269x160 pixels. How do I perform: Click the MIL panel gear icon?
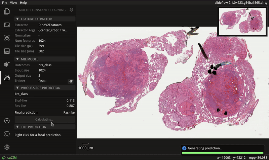[71, 10]
